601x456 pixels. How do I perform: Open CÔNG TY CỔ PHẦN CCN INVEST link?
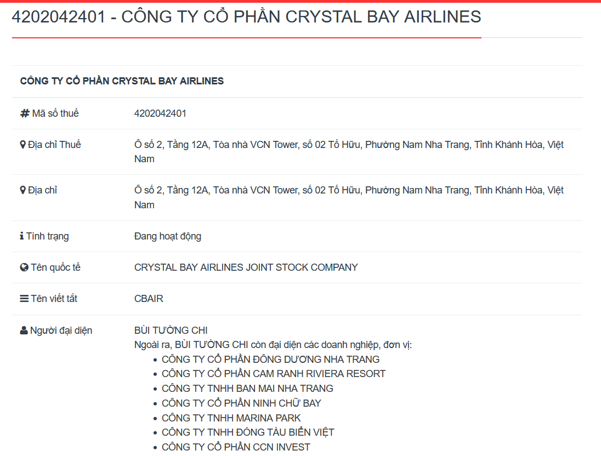(x=236, y=447)
